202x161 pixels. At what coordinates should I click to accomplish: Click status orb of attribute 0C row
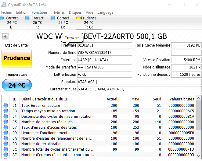[x=6, y=149]
